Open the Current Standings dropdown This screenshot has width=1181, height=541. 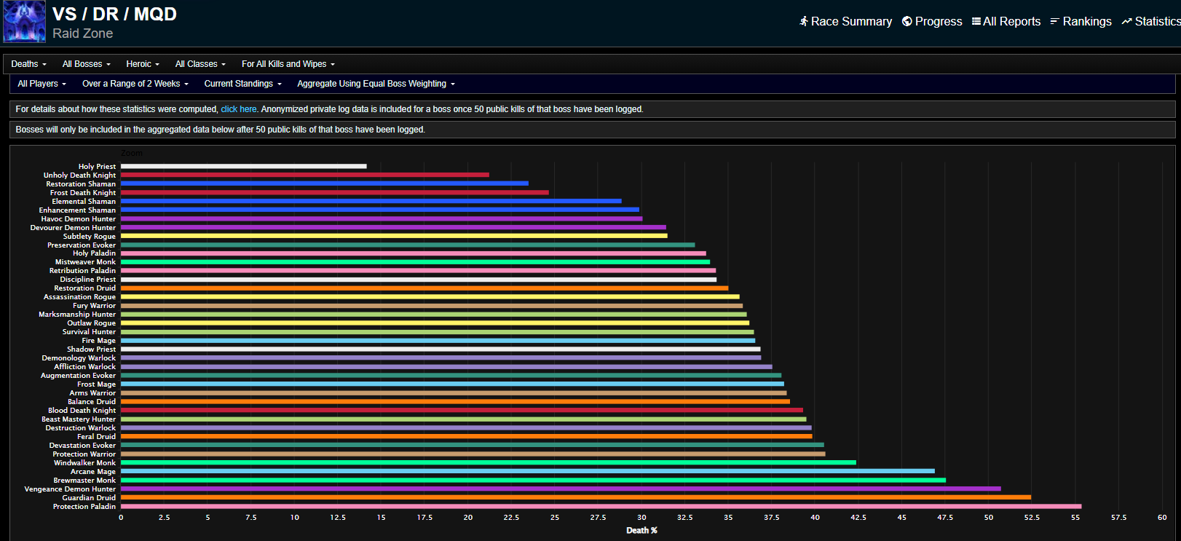pos(242,84)
